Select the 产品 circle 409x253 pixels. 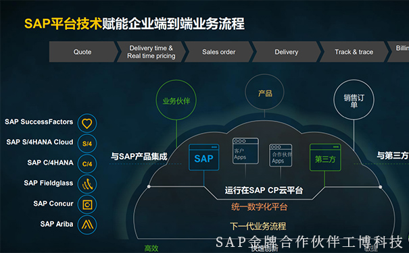point(264,92)
